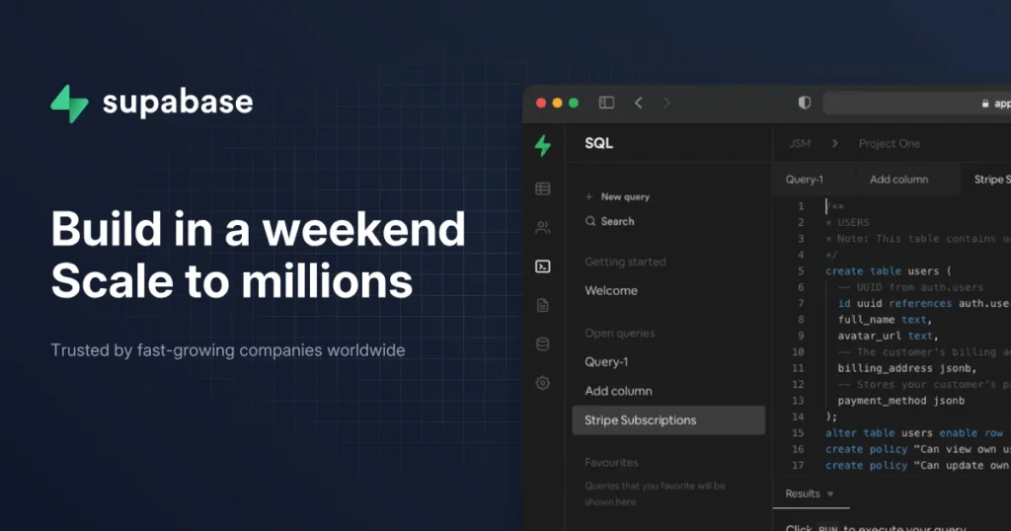Click the breadcrumb chevron after JSM
Image resolution: width=1011 pixels, height=531 pixels.
[835, 143]
